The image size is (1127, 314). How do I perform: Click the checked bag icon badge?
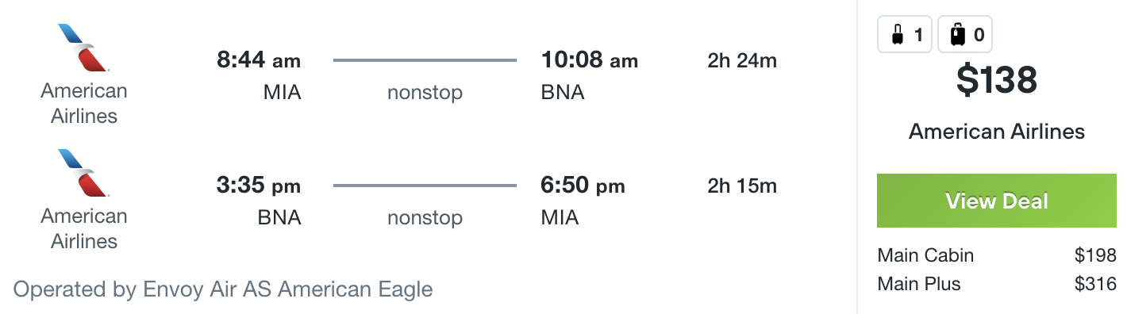965,35
